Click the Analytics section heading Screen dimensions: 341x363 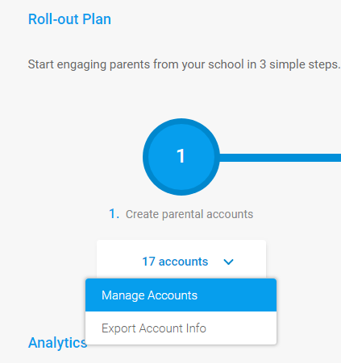pyautogui.click(x=57, y=343)
